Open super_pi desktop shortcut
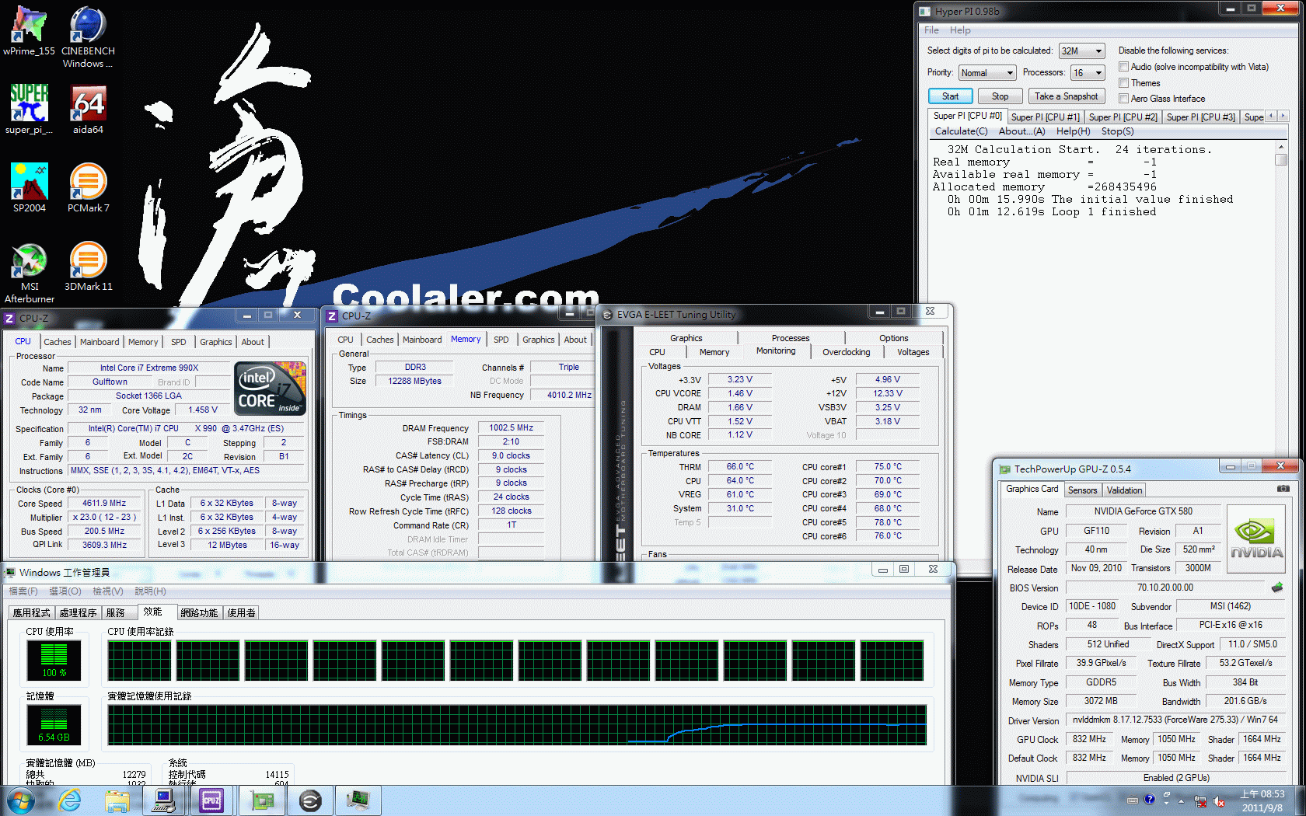This screenshot has height=816, width=1306. pos(29,110)
